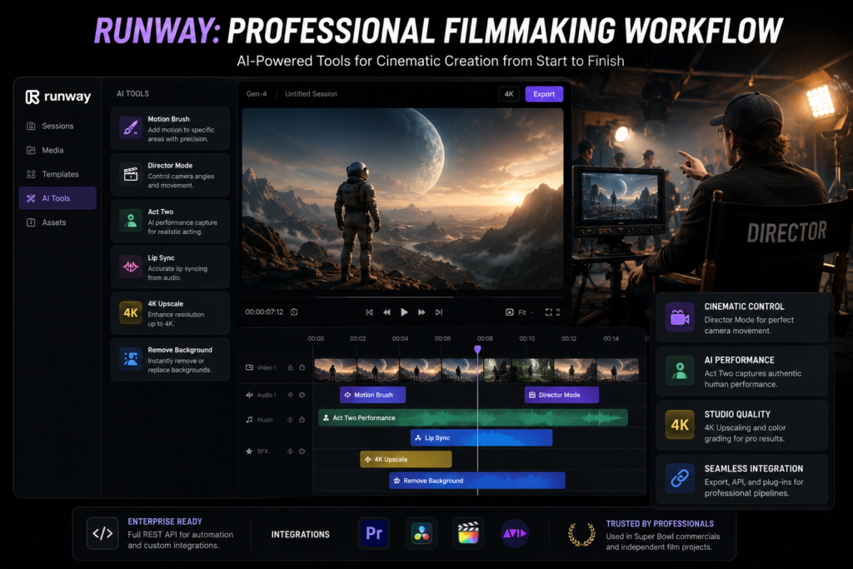Click the fit-to-frame icon left of Fit
This screenshot has width=853, height=569.
coord(510,312)
